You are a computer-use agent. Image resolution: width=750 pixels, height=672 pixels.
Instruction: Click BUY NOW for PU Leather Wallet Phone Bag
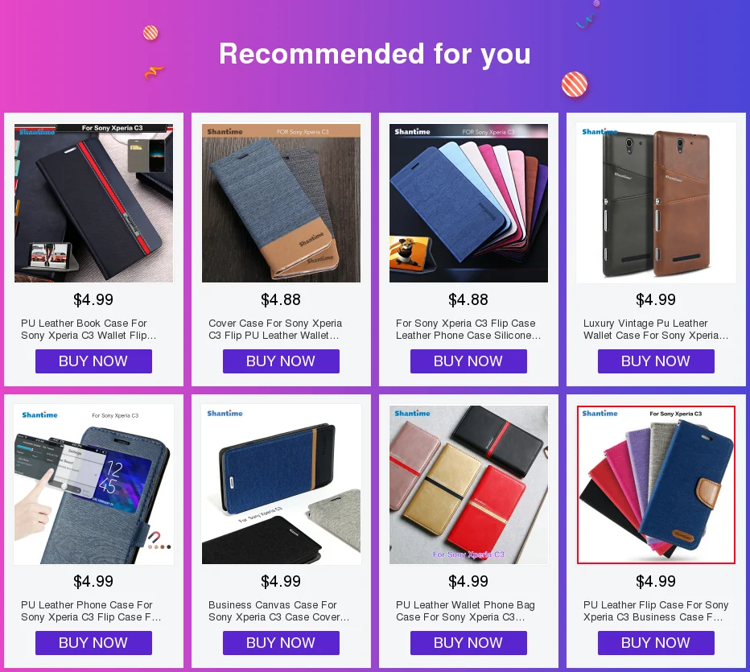tap(468, 643)
